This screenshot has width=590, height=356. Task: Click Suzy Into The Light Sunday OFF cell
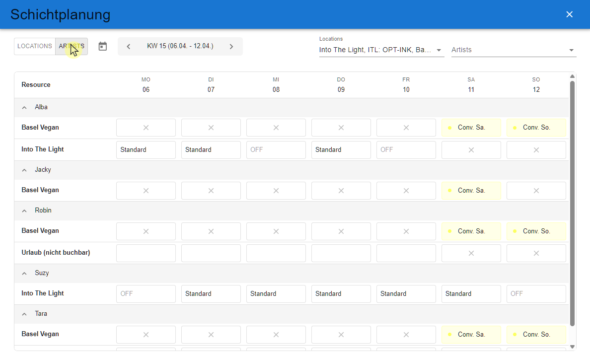pyautogui.click(x=536, y=294)
